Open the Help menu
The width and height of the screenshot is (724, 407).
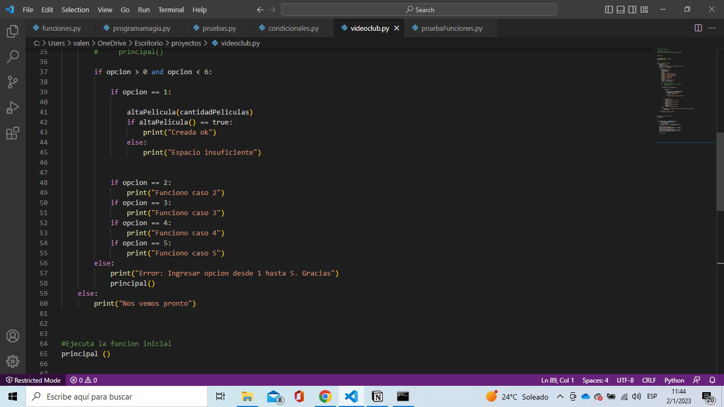(x=199, y=10)
